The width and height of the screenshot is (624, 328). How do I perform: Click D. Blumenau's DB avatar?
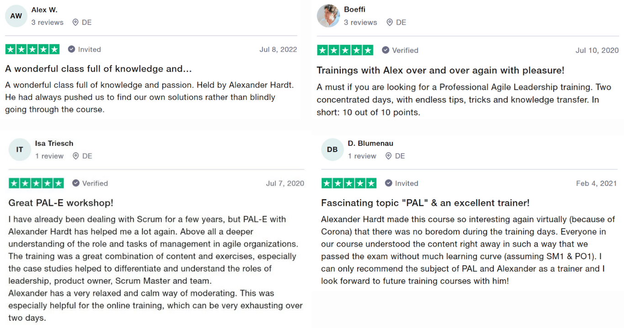(x=332, y=149)
